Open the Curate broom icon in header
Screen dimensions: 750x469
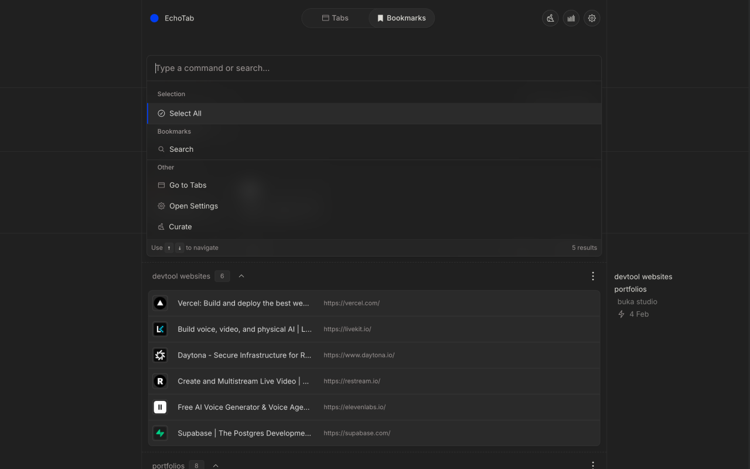tap(550, 18)
